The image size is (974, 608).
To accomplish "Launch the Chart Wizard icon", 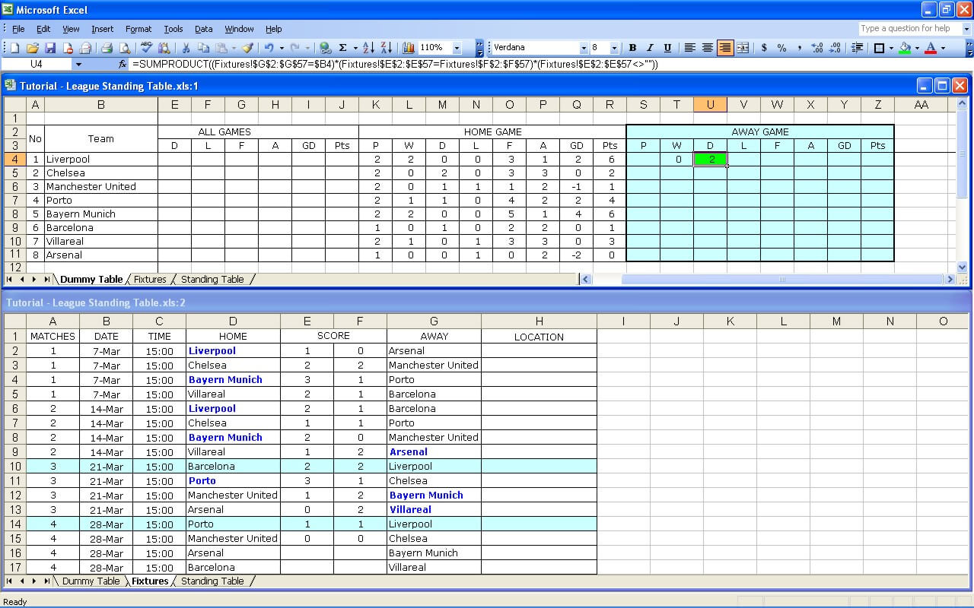I will 409,48.
